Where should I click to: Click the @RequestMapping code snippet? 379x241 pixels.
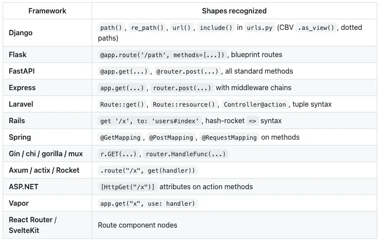229,137
